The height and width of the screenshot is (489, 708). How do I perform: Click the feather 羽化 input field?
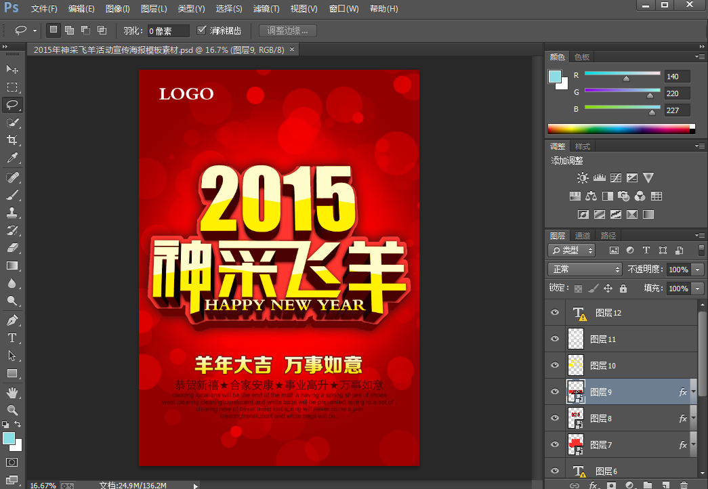pos(169,30)
